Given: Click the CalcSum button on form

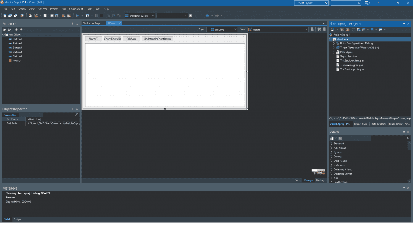Looking at the screenshot, I should (x=131, y=39).
